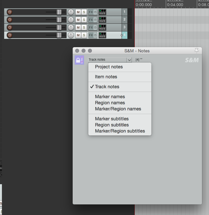The width and height of the screenshot is (209, 215).
Task: Solo track 1
Action: 84,12
